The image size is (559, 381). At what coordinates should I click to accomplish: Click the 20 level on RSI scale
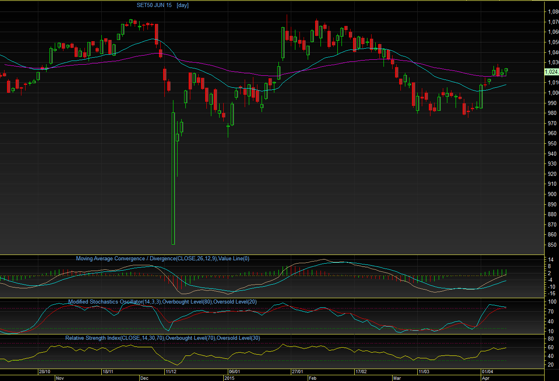(x=551, y=365)
